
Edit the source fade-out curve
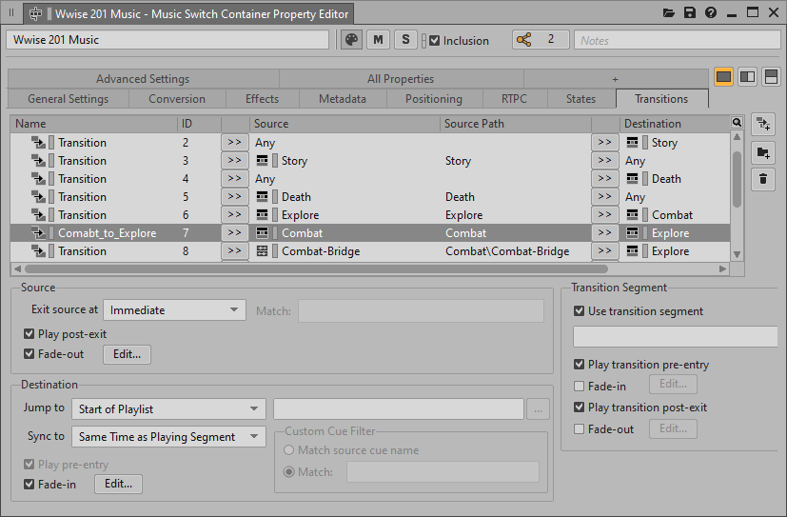(x=127, y=354)
